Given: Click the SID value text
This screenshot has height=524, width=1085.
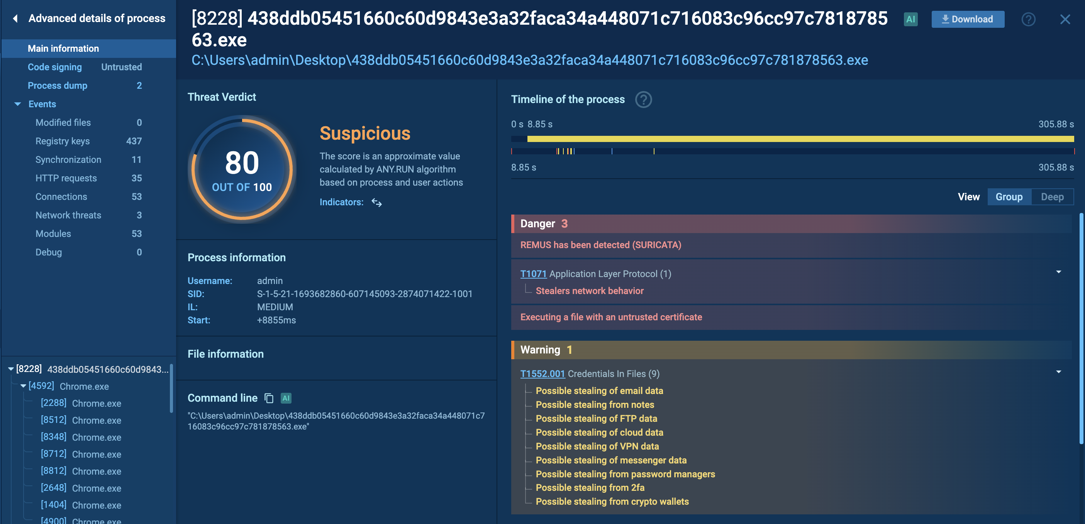Looking at the screenshot, I should click(364, 294).
